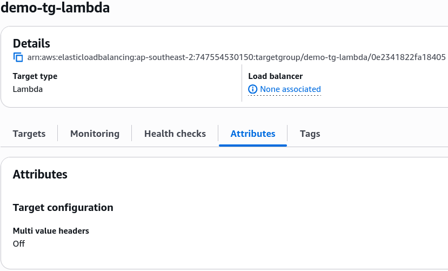The image size is (448, 271).
Task: Click the info icon beside None associated
Action: (x=252, y=89)
